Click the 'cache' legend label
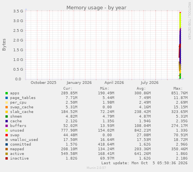Viewport: 193px width, 172px height. click(x=16, y=121)
